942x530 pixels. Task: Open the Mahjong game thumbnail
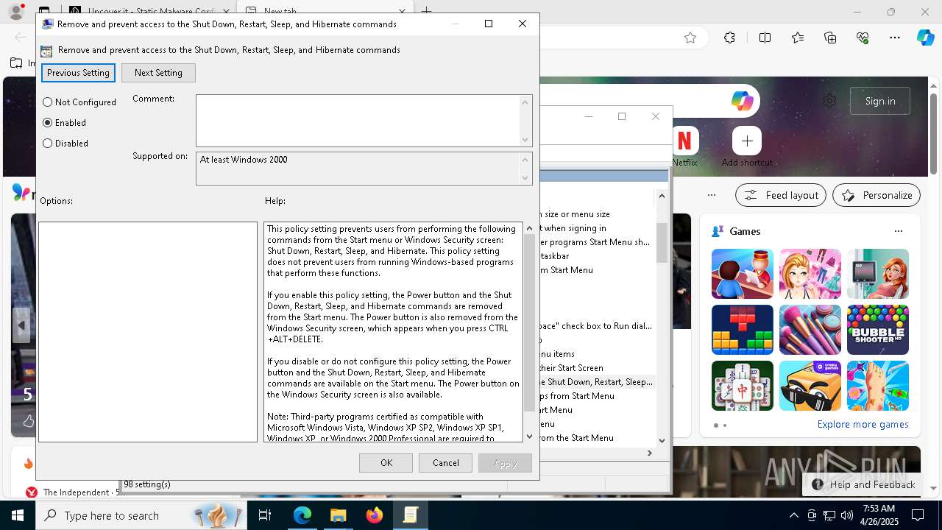click(x=743, y=386)
